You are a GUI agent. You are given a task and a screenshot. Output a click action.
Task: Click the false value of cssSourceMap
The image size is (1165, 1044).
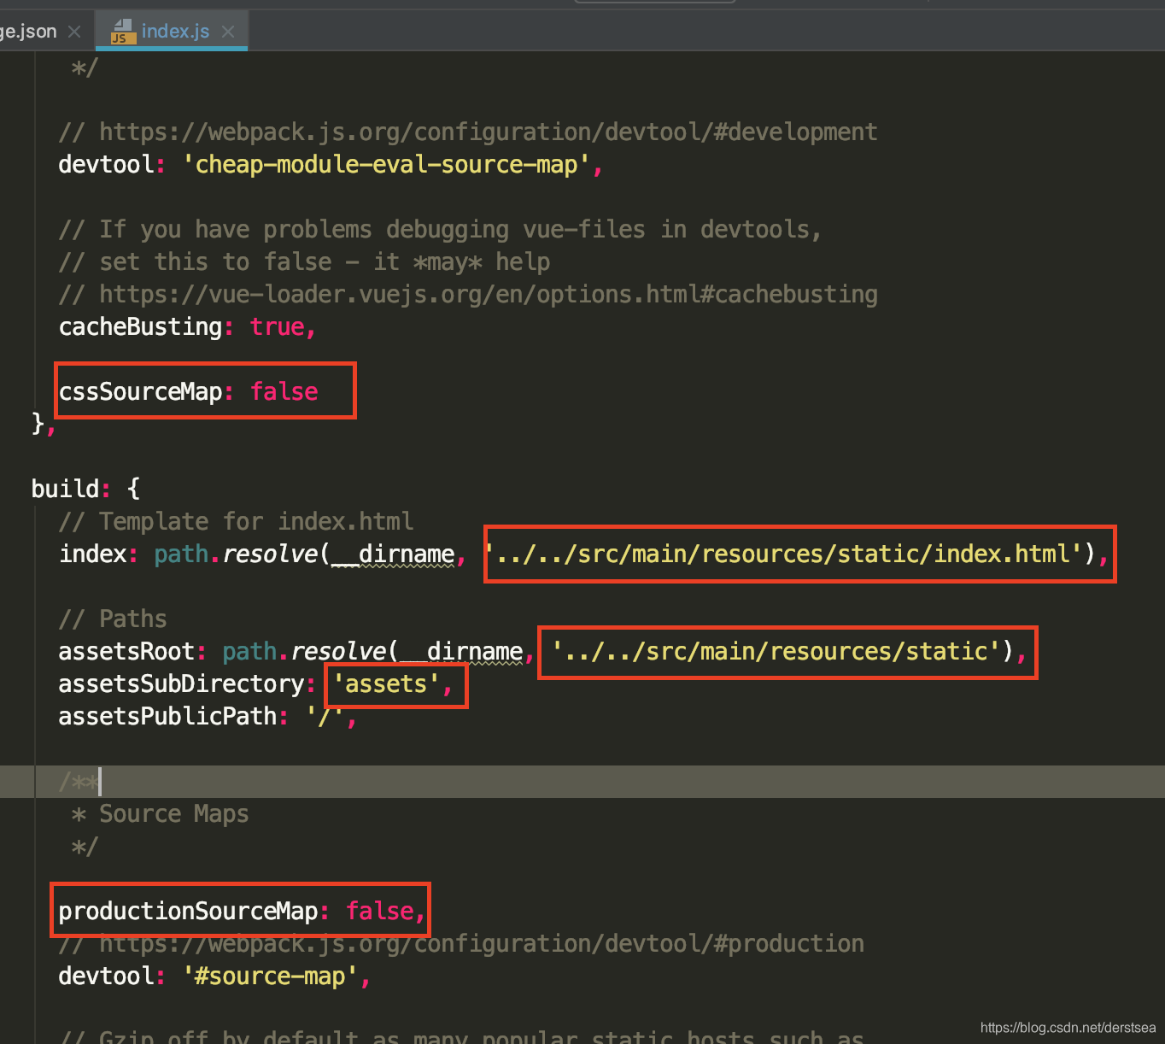(284, 391)
